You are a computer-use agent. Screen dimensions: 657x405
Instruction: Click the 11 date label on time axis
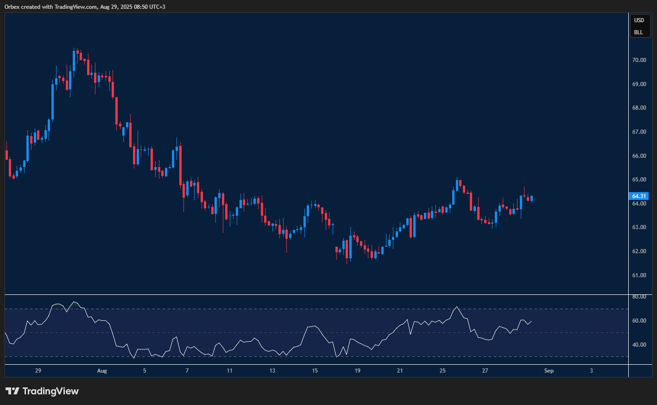click(x=229, y=371)
